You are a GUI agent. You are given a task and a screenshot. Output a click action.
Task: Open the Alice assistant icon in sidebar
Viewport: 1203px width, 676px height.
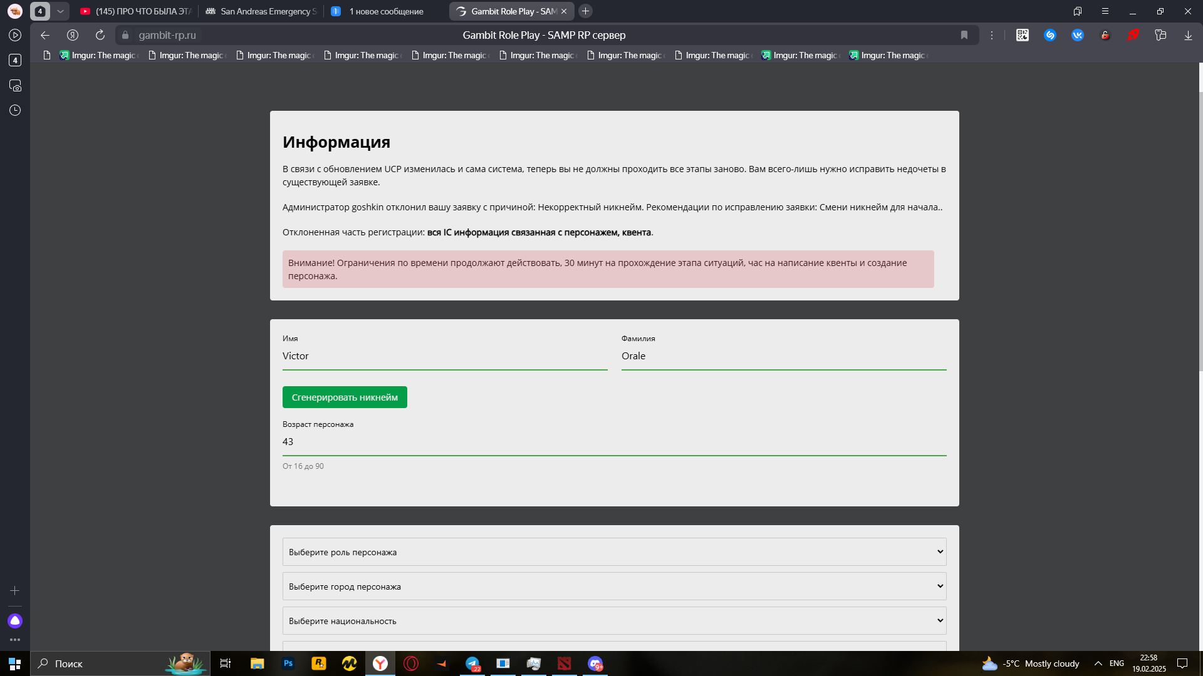point(15,621)
